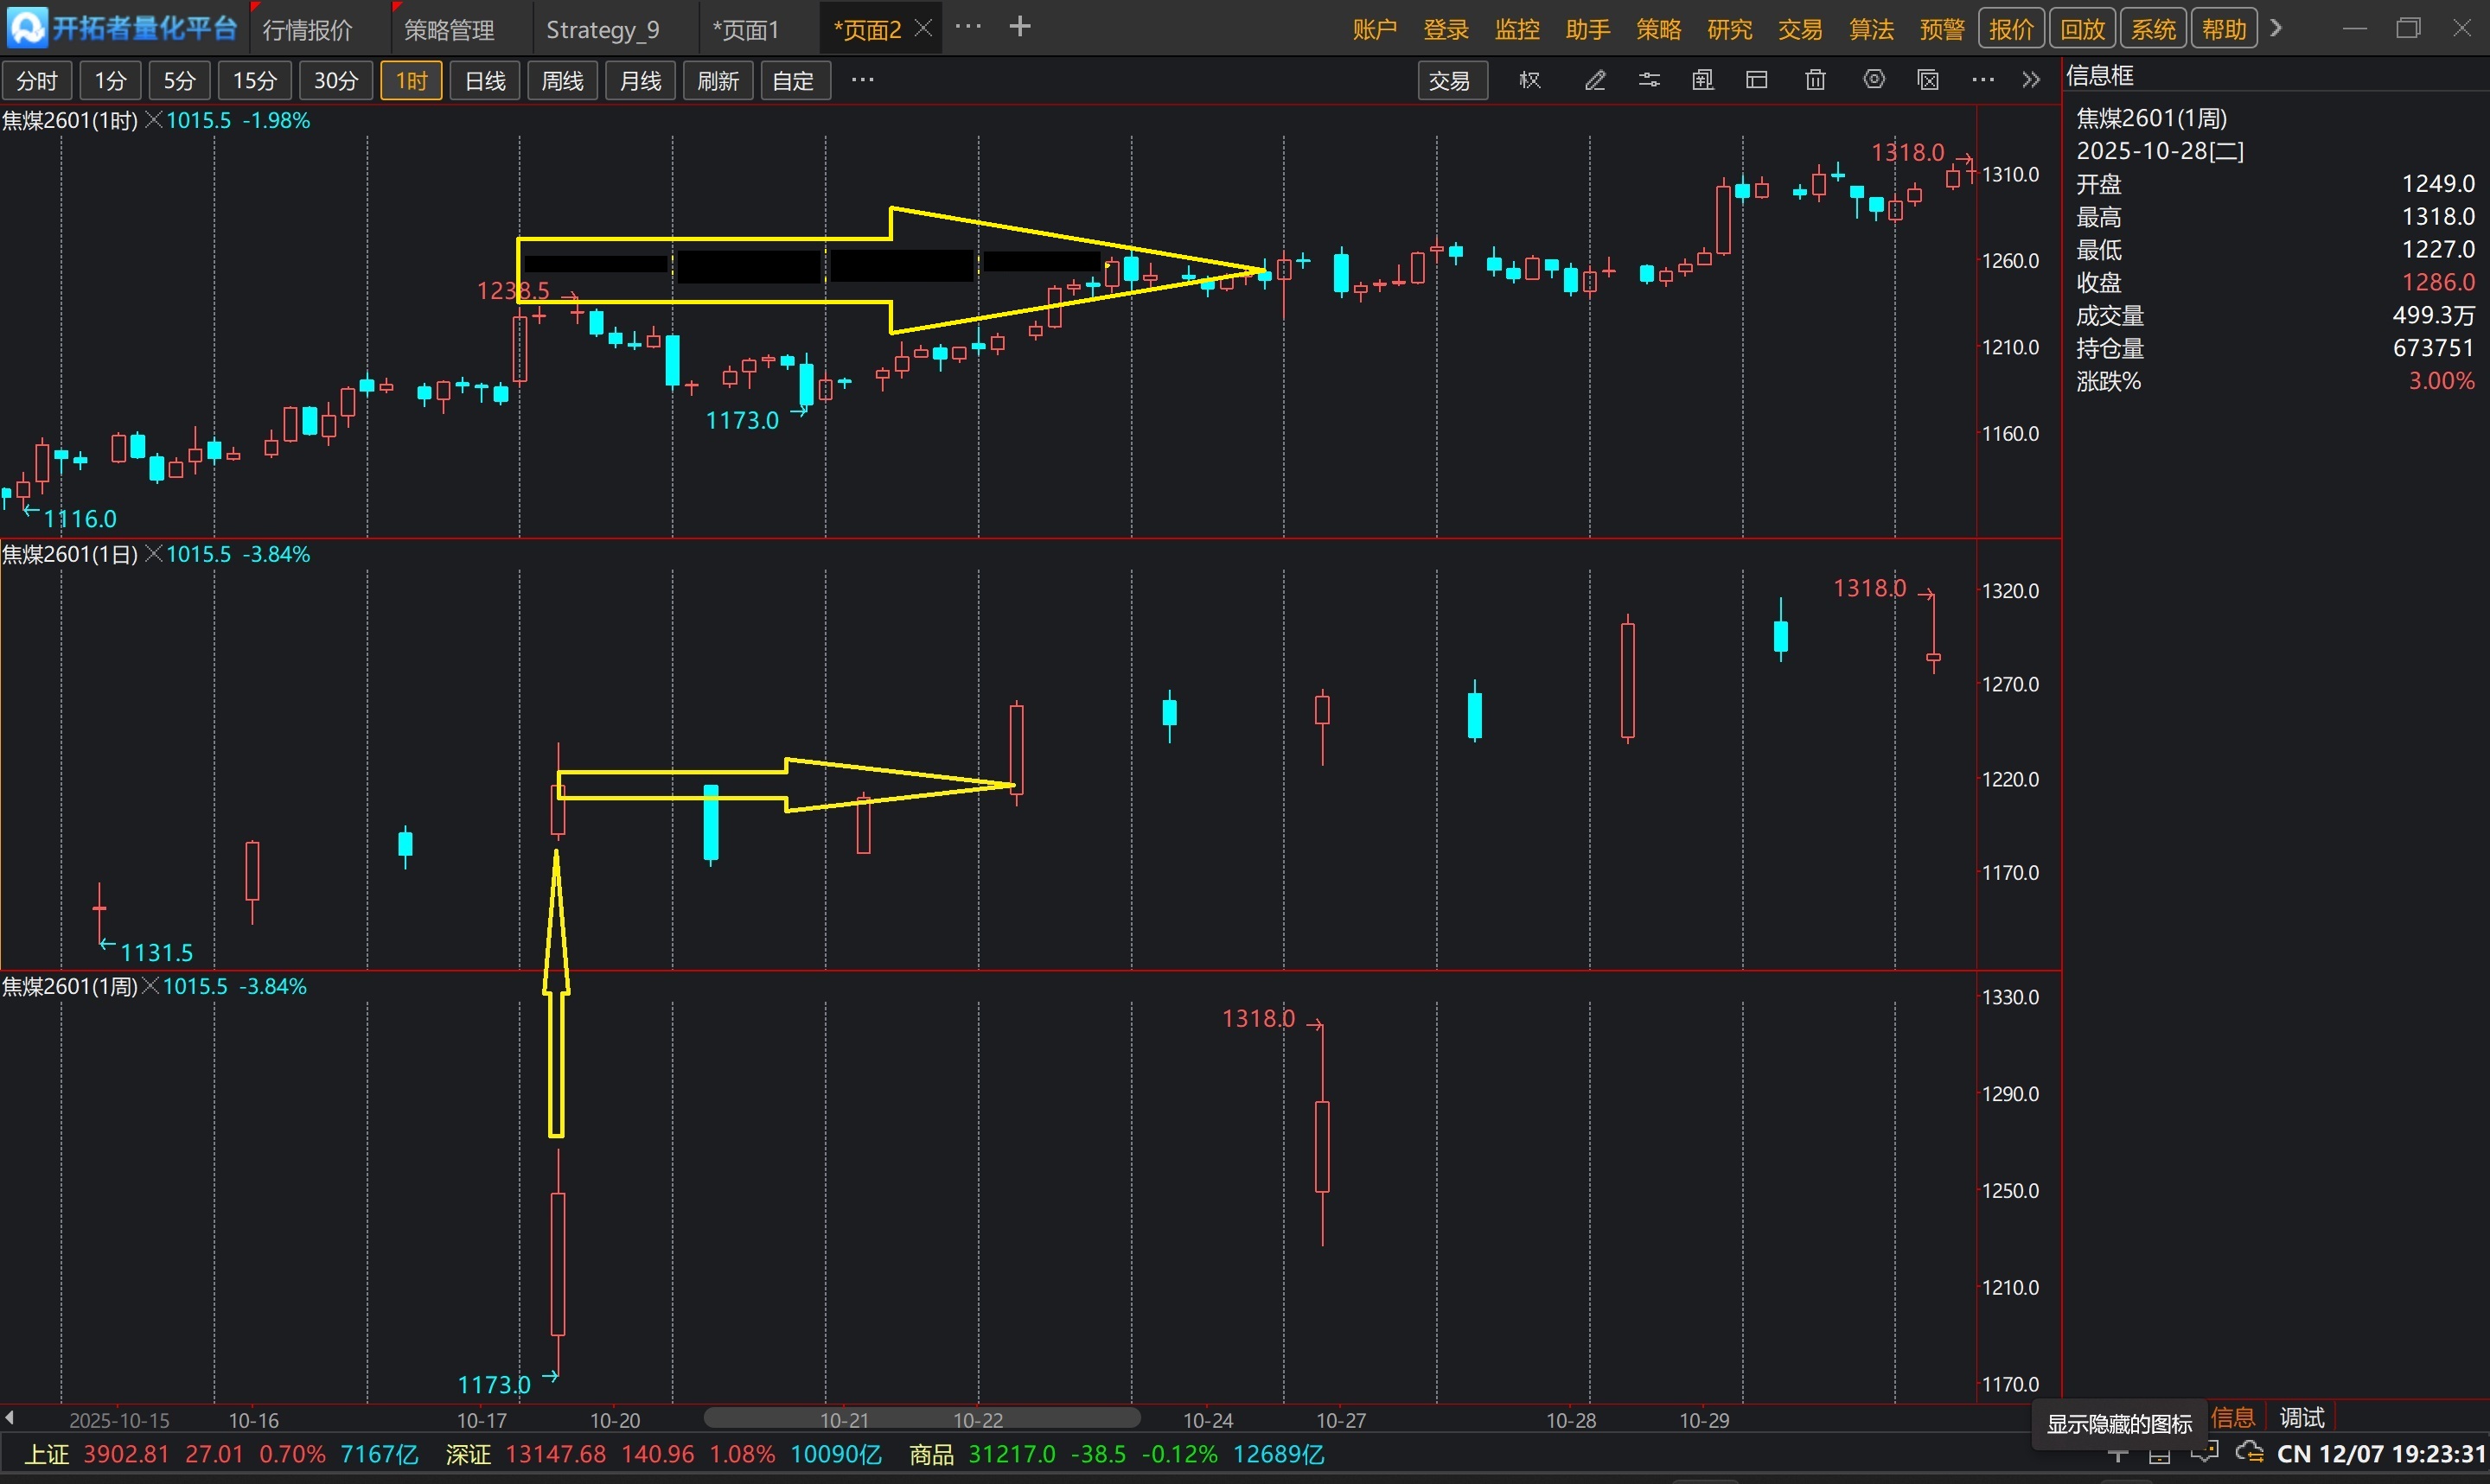Switch chart period to 15分

[254, 80]
